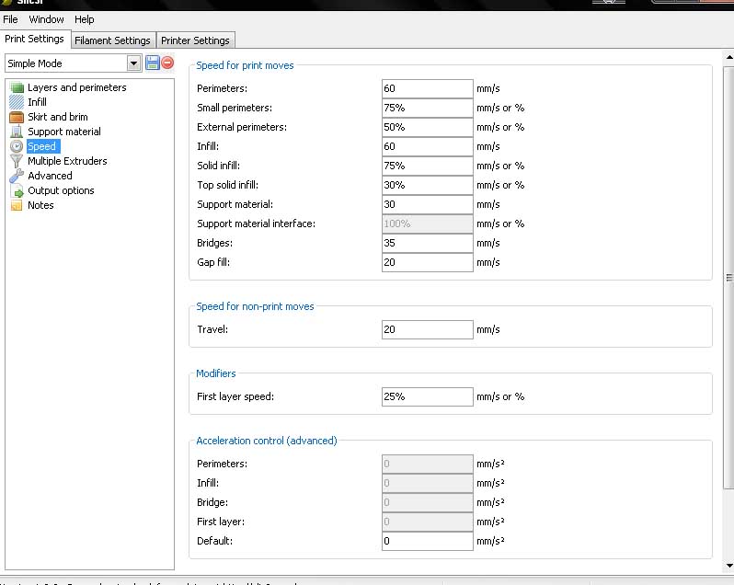Screen dimensions: 734x585
Task: Select Support material tree entry
Action: pyautogui.click(x=64, y=132)
